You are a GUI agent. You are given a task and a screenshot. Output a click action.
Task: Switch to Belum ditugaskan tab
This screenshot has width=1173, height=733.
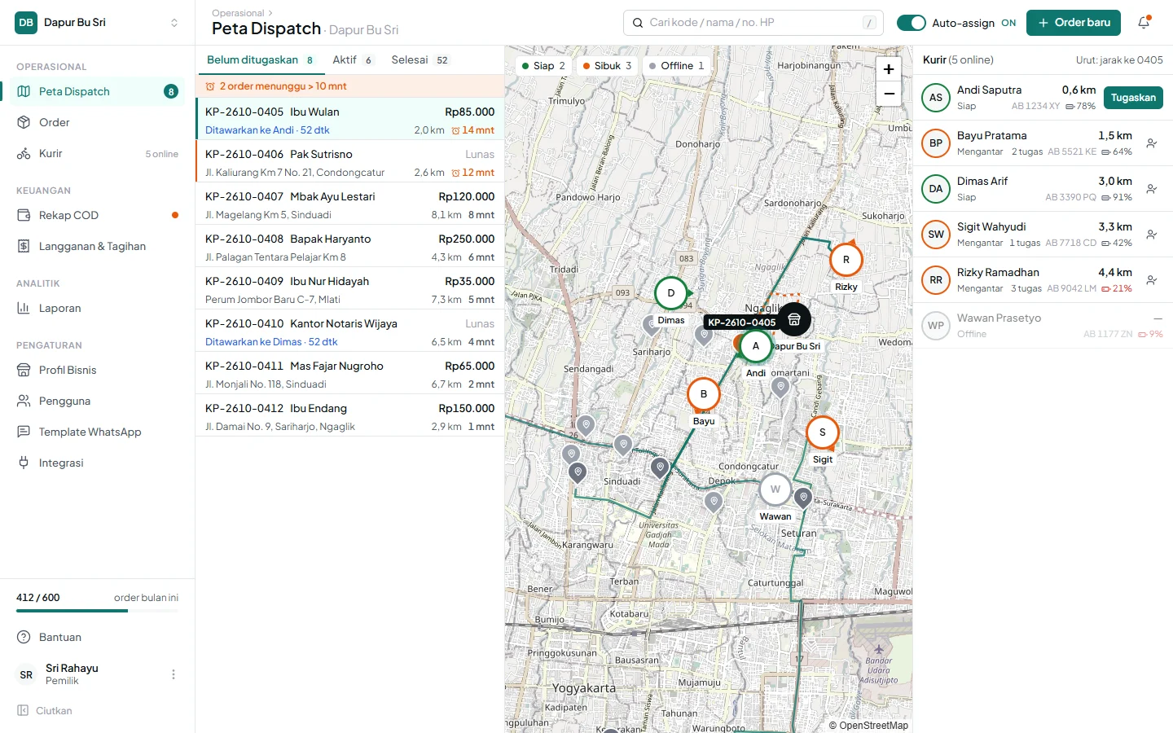(x=260, y=60)
